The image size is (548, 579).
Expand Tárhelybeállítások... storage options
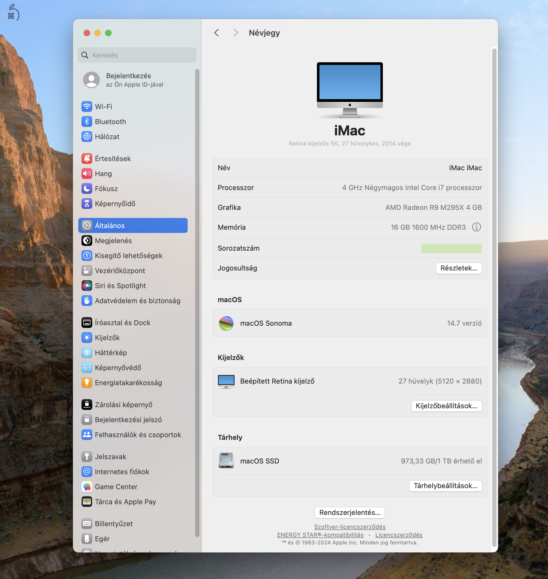tap(445, 485)
